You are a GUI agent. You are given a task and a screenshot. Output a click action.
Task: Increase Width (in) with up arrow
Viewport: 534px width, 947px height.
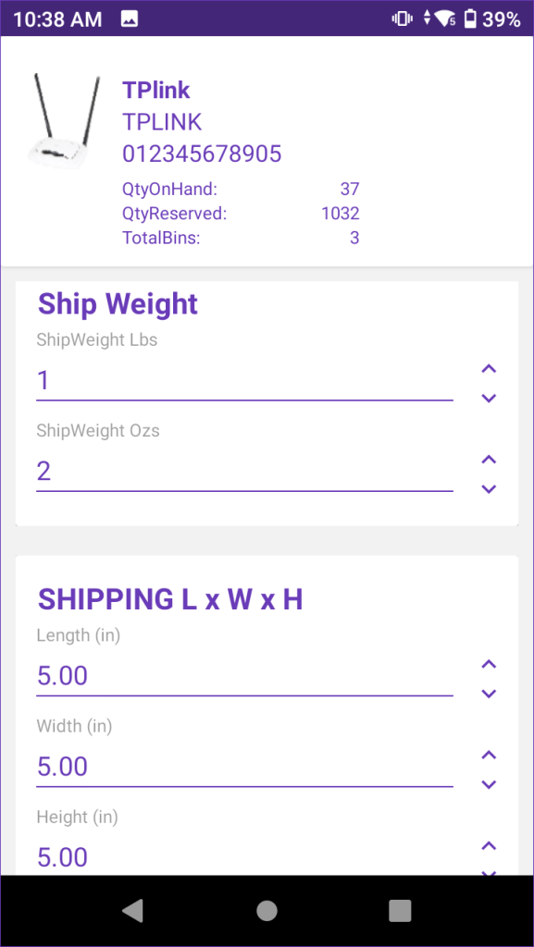pyautogui.click(x=489, y=756)
